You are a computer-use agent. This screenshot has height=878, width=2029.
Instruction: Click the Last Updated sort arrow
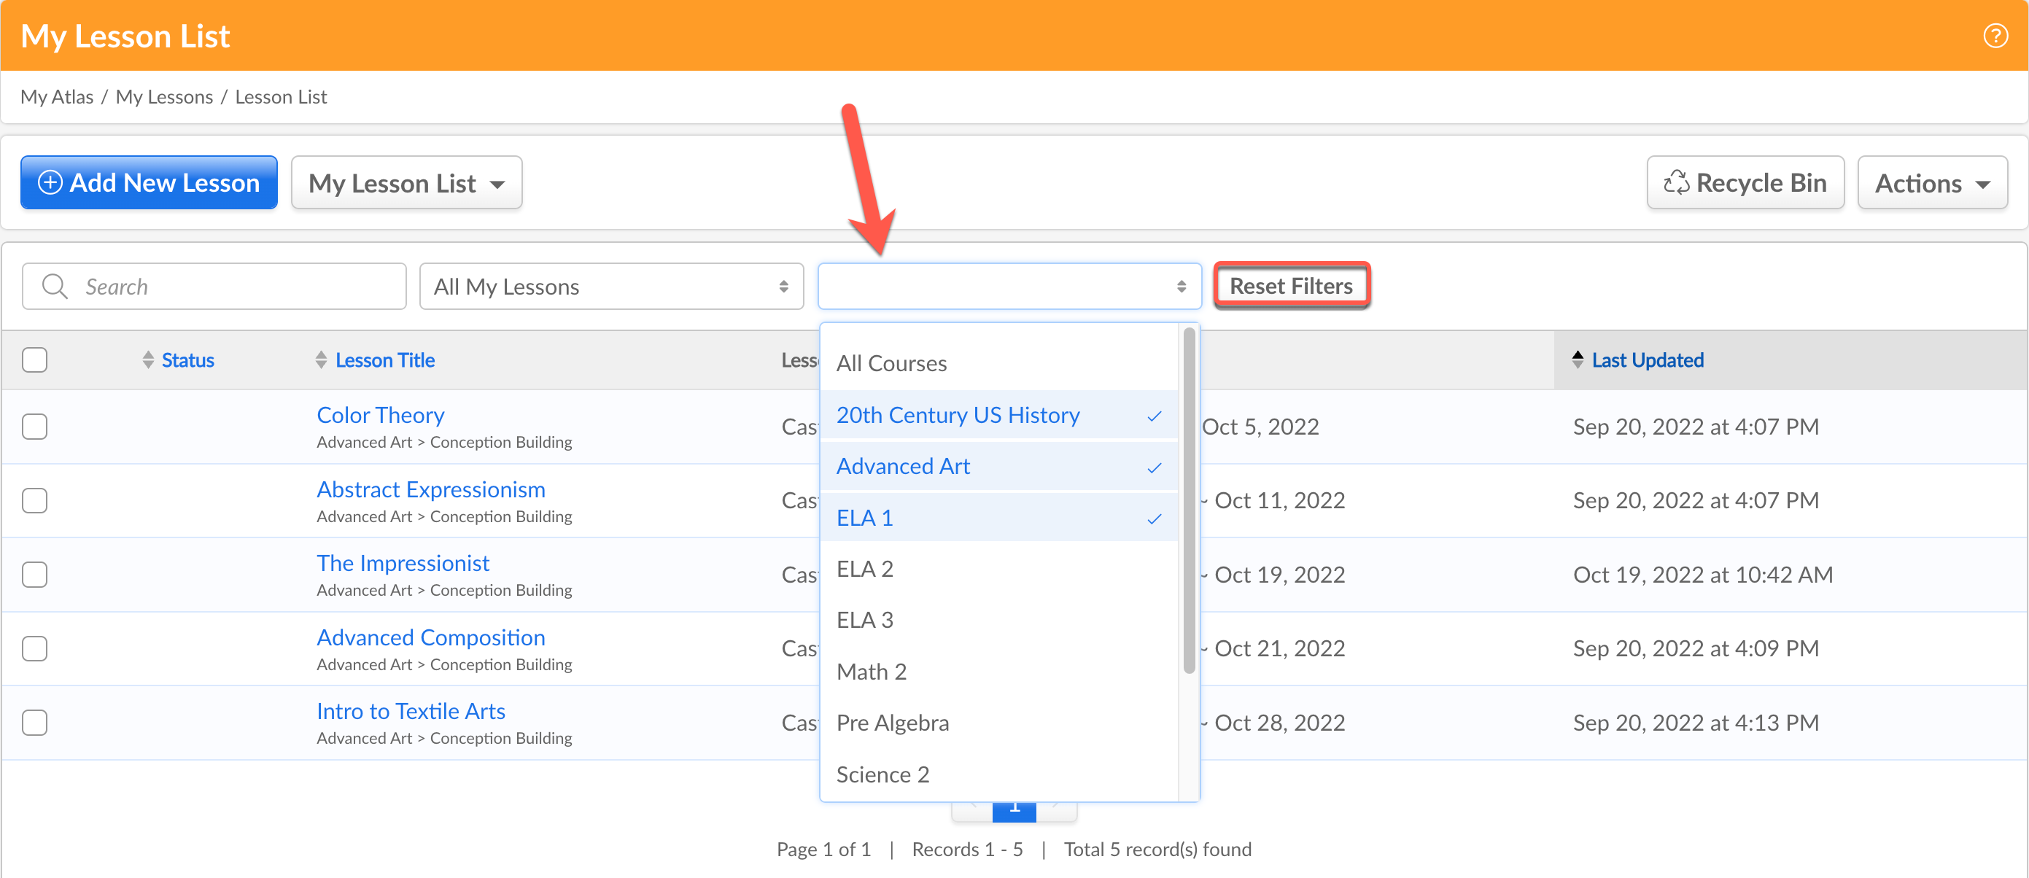(1577, 359)
